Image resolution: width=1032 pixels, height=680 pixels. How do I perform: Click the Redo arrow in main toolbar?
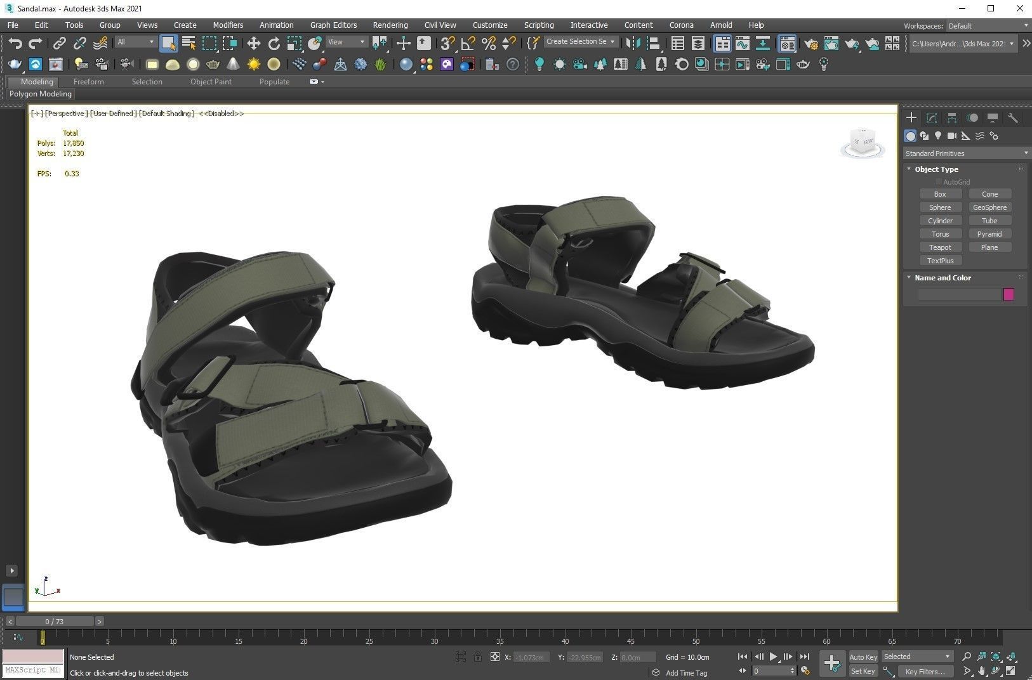(36, 43)
